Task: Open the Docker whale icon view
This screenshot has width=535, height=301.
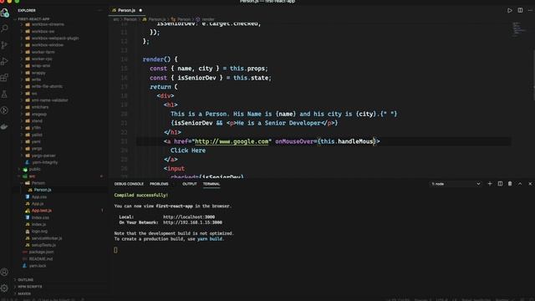Action: click(x=5, y=126)
